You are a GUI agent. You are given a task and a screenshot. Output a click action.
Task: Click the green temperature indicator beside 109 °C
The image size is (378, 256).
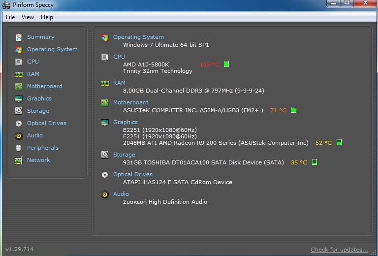coord(226,64)
